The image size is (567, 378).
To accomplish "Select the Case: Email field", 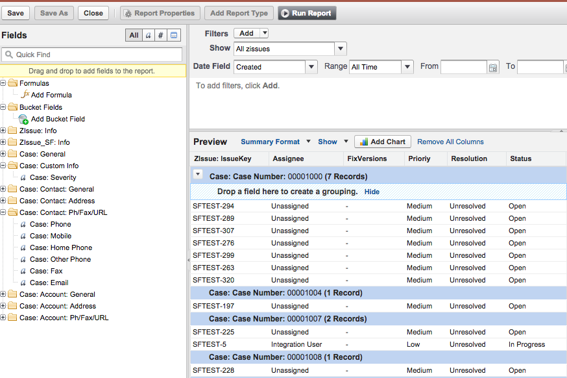I will [x=49, y=283].
